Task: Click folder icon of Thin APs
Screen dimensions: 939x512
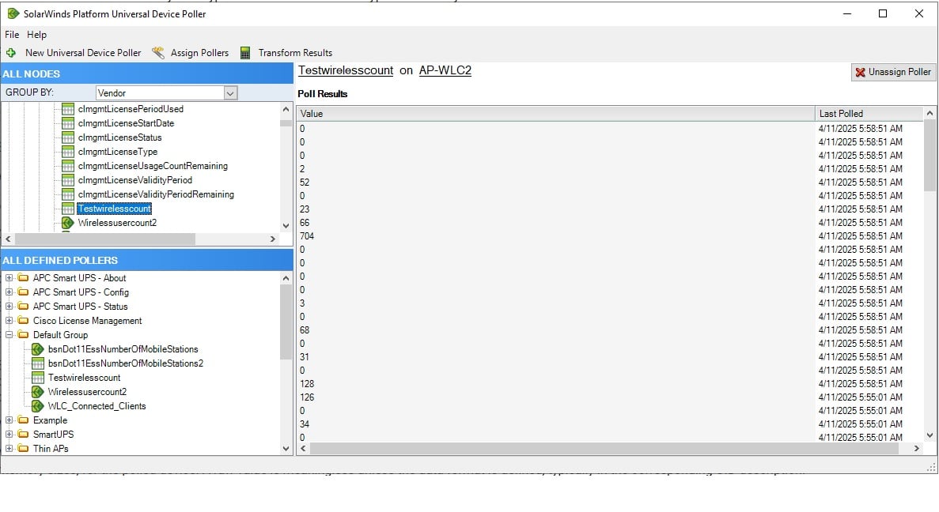Action: point(24,449)
